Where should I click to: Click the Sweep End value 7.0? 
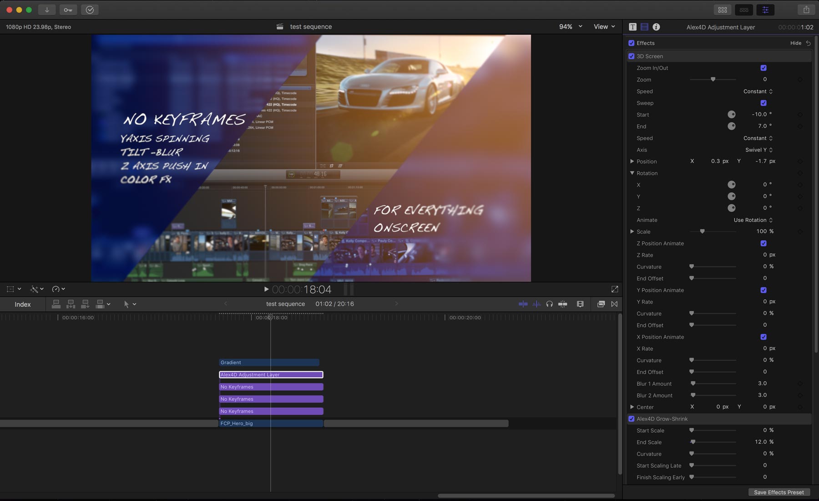click(x=762, y=126)
